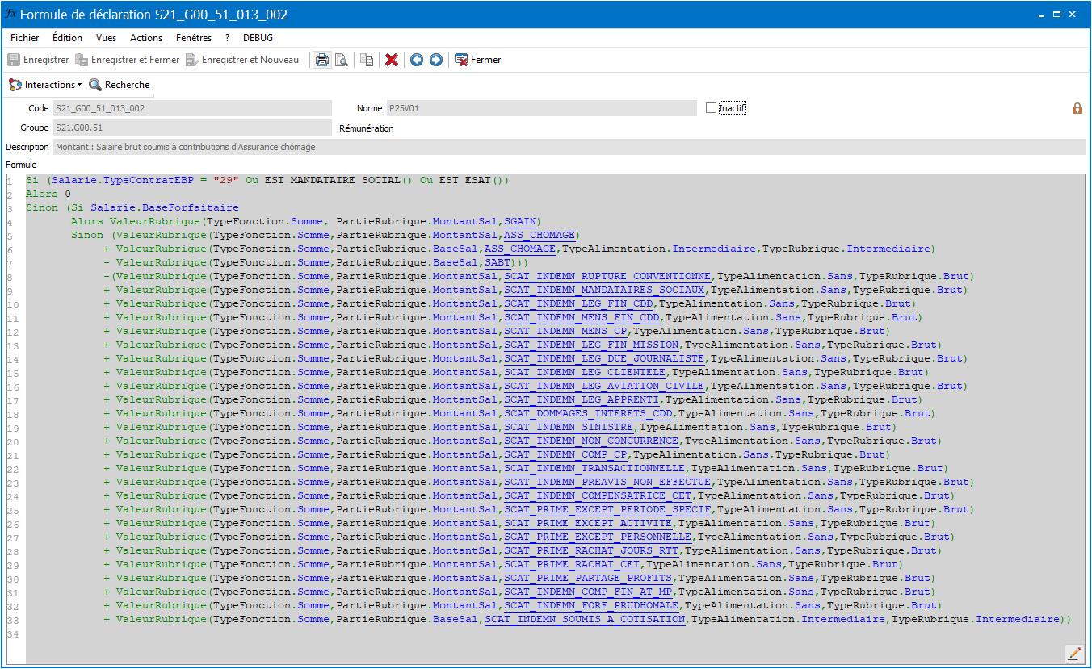Click the pencil edit icon in formula corner
The image size is (1092, 669).
click(1074, 653)
